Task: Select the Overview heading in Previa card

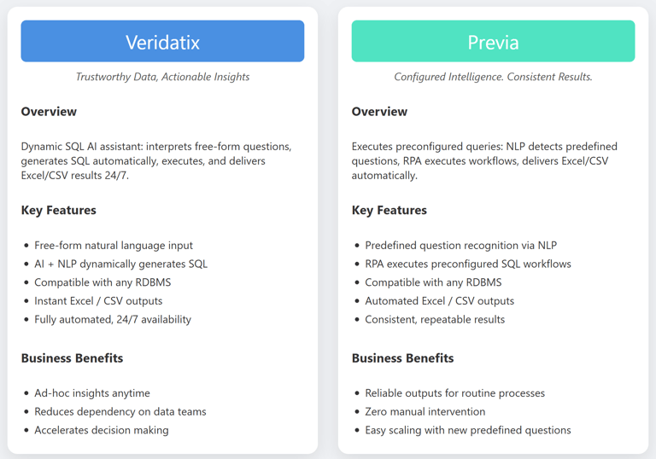Action: 379,112
